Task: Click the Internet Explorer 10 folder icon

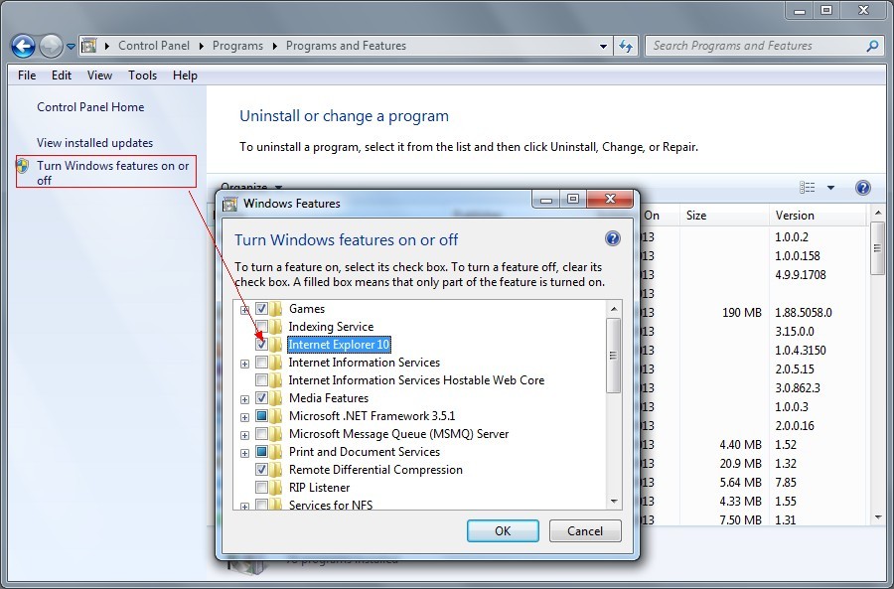Action: pos(276,345)
